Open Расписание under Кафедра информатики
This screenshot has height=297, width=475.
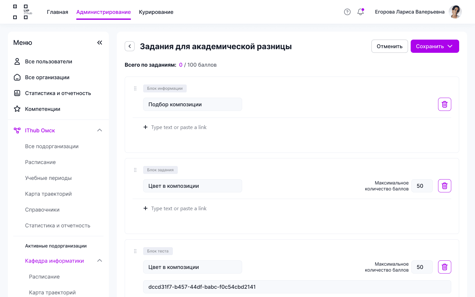(44, 277)
